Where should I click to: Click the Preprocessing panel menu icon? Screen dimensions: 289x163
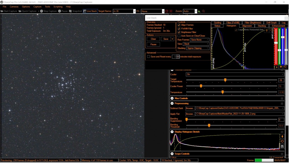tap(282, 103)
